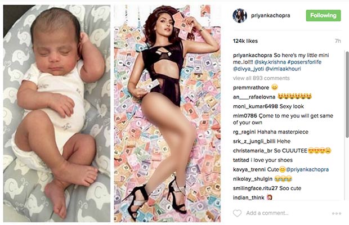Expand view all 893 comments
349x225 pixels.
(x=261, y=78)
